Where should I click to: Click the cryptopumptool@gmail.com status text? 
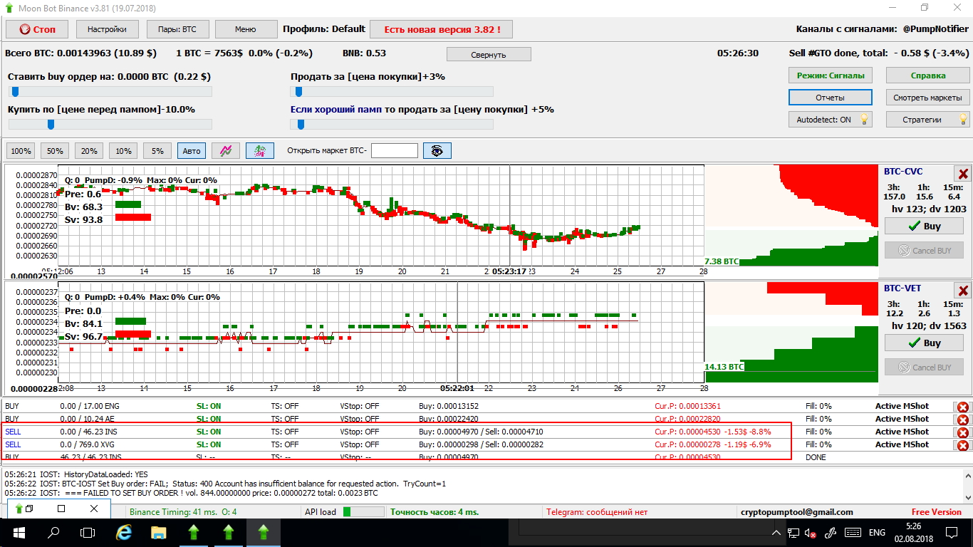point(797,512)
